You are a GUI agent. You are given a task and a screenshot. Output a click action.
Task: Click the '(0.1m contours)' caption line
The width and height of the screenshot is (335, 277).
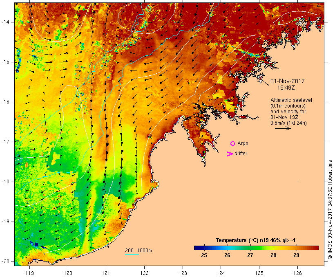(x=288, y=106)
